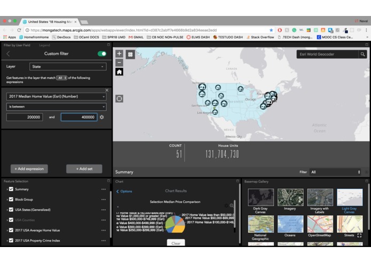Open the basemap grid icon on map
The image size is (371, 263).
130,54
